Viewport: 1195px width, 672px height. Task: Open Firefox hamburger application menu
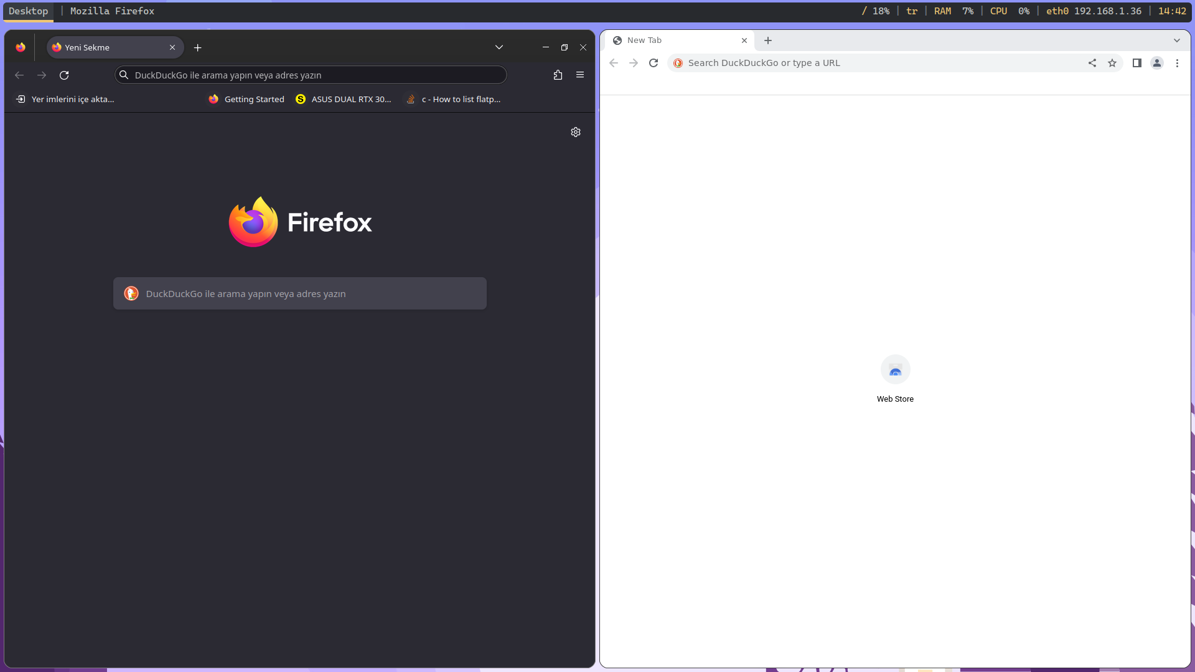click(x=580, y=75)
